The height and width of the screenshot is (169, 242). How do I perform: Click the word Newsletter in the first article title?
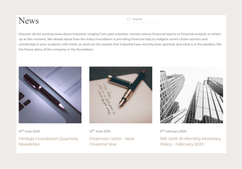(29, 144)
